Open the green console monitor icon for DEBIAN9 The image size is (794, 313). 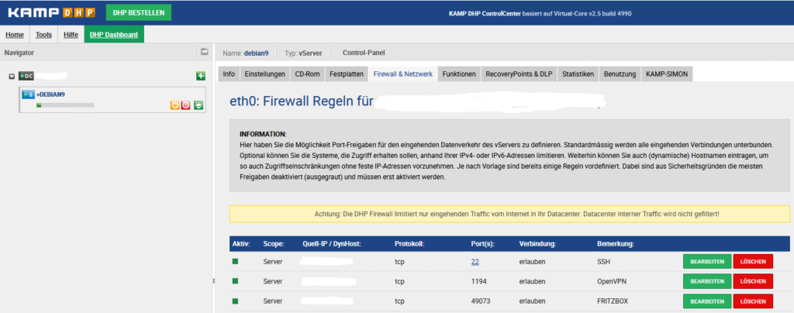point(198,105)
